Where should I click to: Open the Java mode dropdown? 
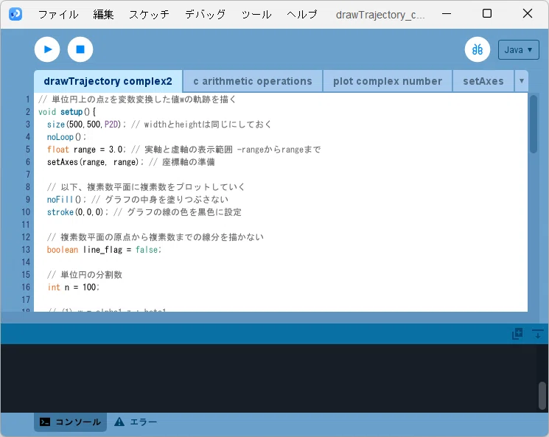[519, 49]
